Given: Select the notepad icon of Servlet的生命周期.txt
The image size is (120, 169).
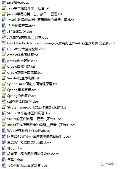Looking at the screenshot, I should click(4, 78).
